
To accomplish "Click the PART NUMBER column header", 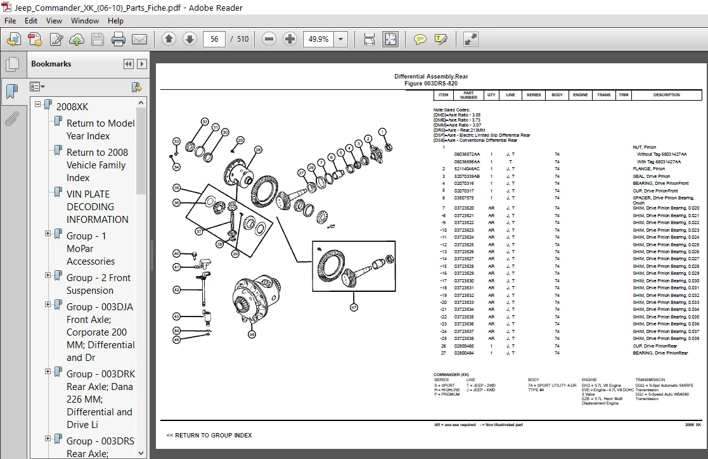I will (468, 95).
